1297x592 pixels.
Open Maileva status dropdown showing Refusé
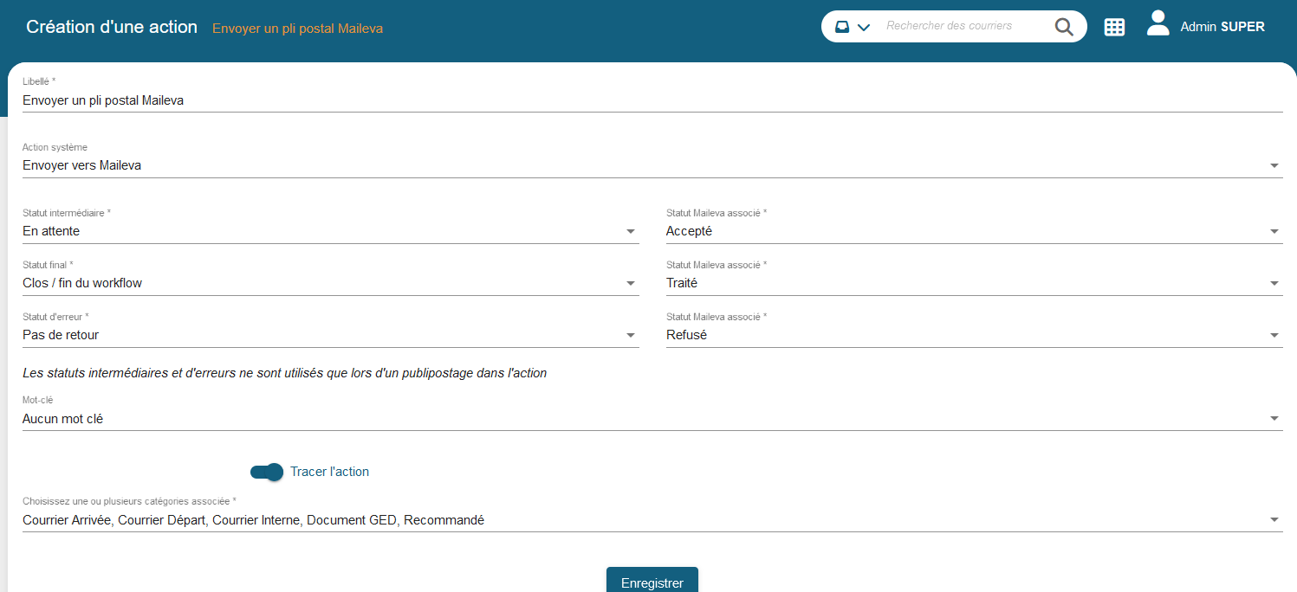[974, 335]
